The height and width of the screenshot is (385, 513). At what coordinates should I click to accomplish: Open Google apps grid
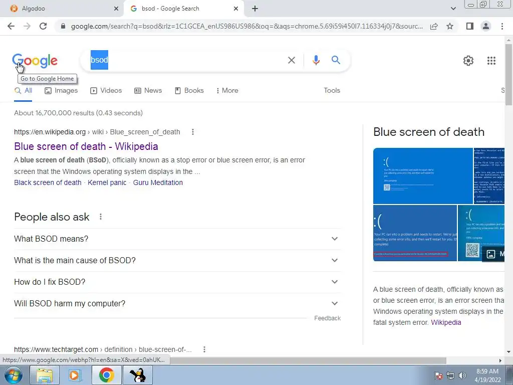(491, 61)
